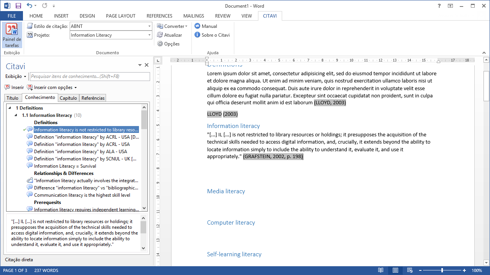
Task: Open the Projeto Information Literacy dropdown
Action: point(149,35)
